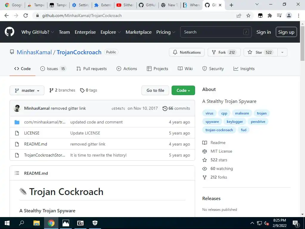Click the MinhasKamal avatar in commit row

pyautogui.click(x=17, y=108)
